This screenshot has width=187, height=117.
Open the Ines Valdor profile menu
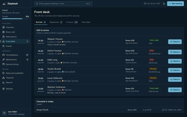click(16, 113)
